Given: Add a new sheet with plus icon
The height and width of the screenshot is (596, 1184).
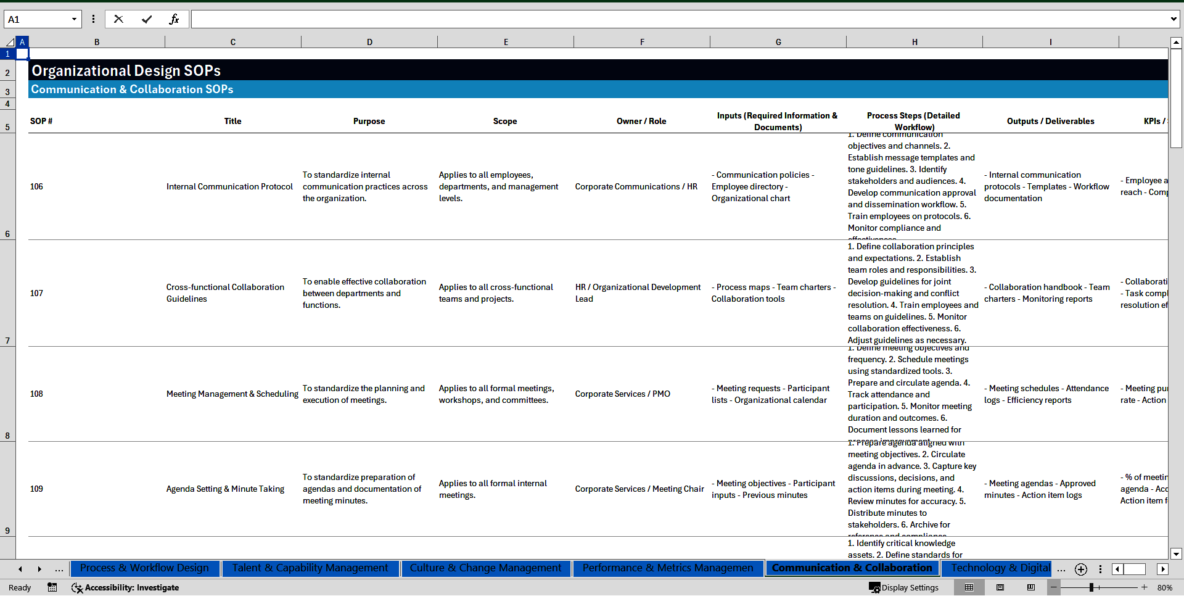Looking at the screenshot, I should [1081, 569].
